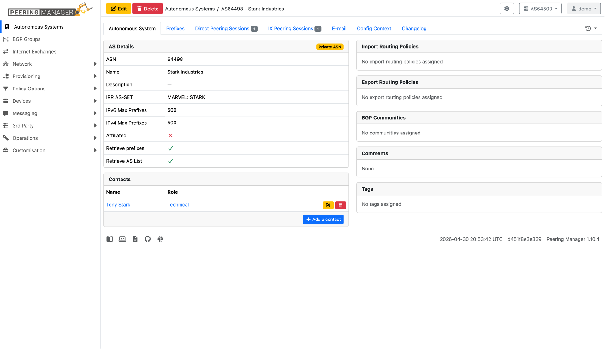Open BGP Groups in the sidebar

27,39
